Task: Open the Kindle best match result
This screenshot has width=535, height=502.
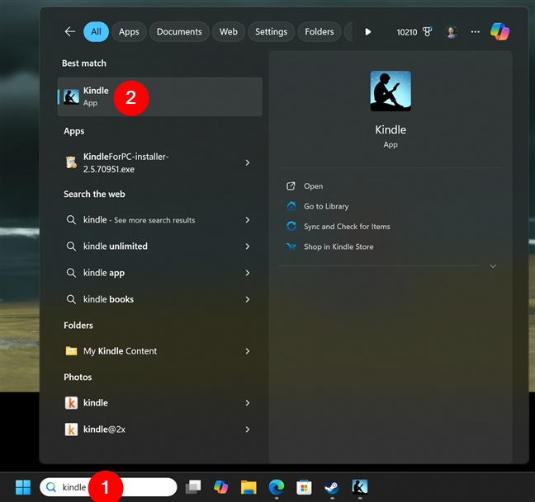Action: [159, 96]
